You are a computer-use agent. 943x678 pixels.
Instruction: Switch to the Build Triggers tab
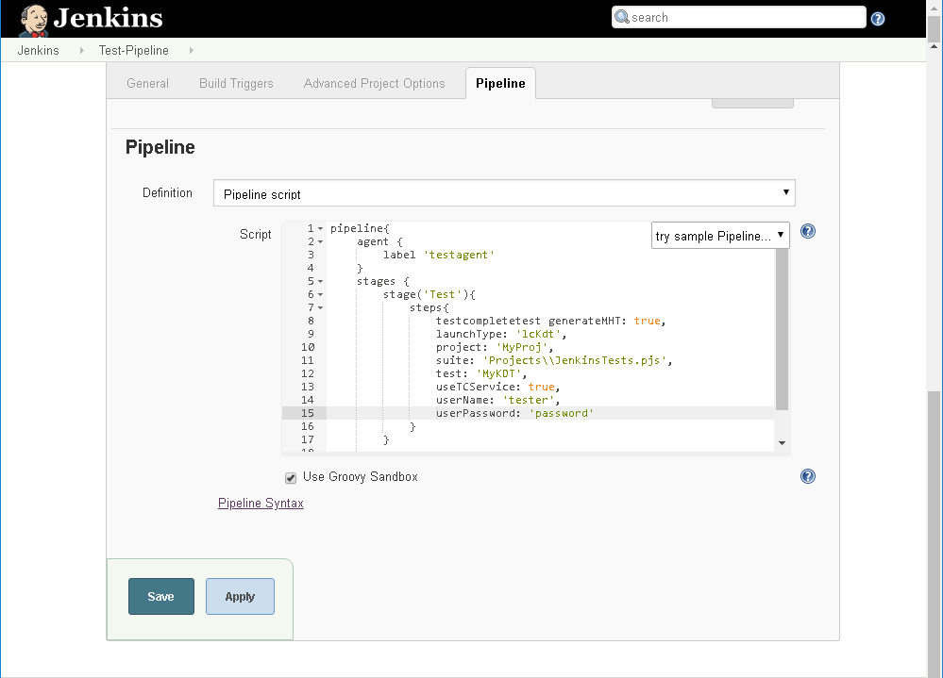point(236,84)
